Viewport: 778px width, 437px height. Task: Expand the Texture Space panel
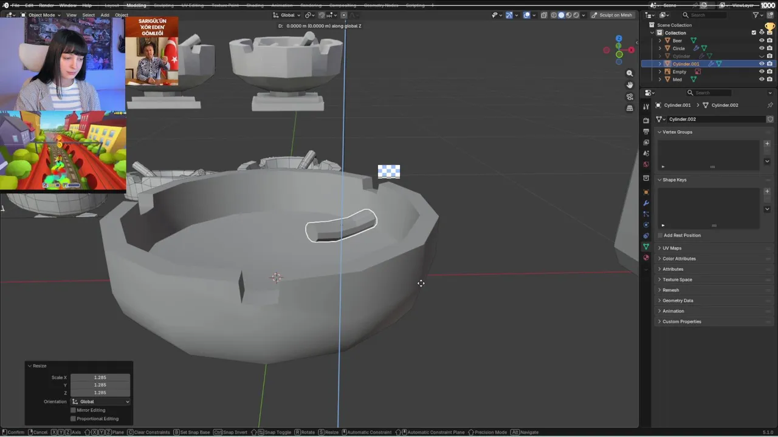[677, 280]
